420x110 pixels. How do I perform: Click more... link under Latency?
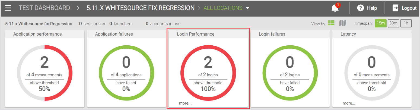click(349, 103)
